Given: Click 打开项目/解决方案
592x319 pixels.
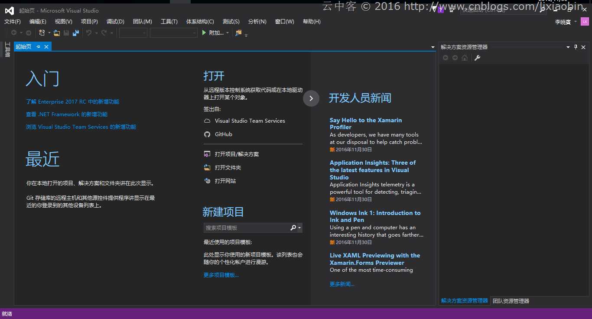Looking at the screenshot, I should click(231, 154).
